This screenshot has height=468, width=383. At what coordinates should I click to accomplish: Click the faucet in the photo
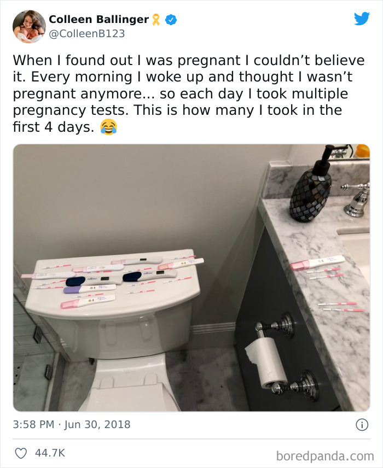[357, 198]
